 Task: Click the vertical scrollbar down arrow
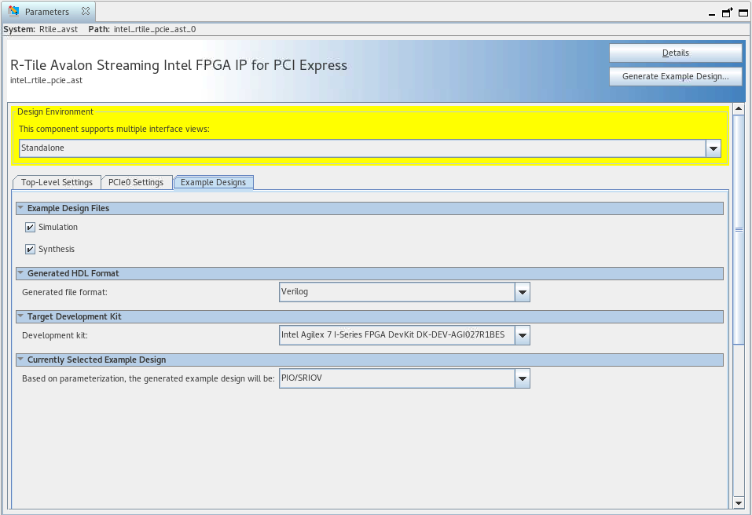pyautogui.click(x=739, y=502)
